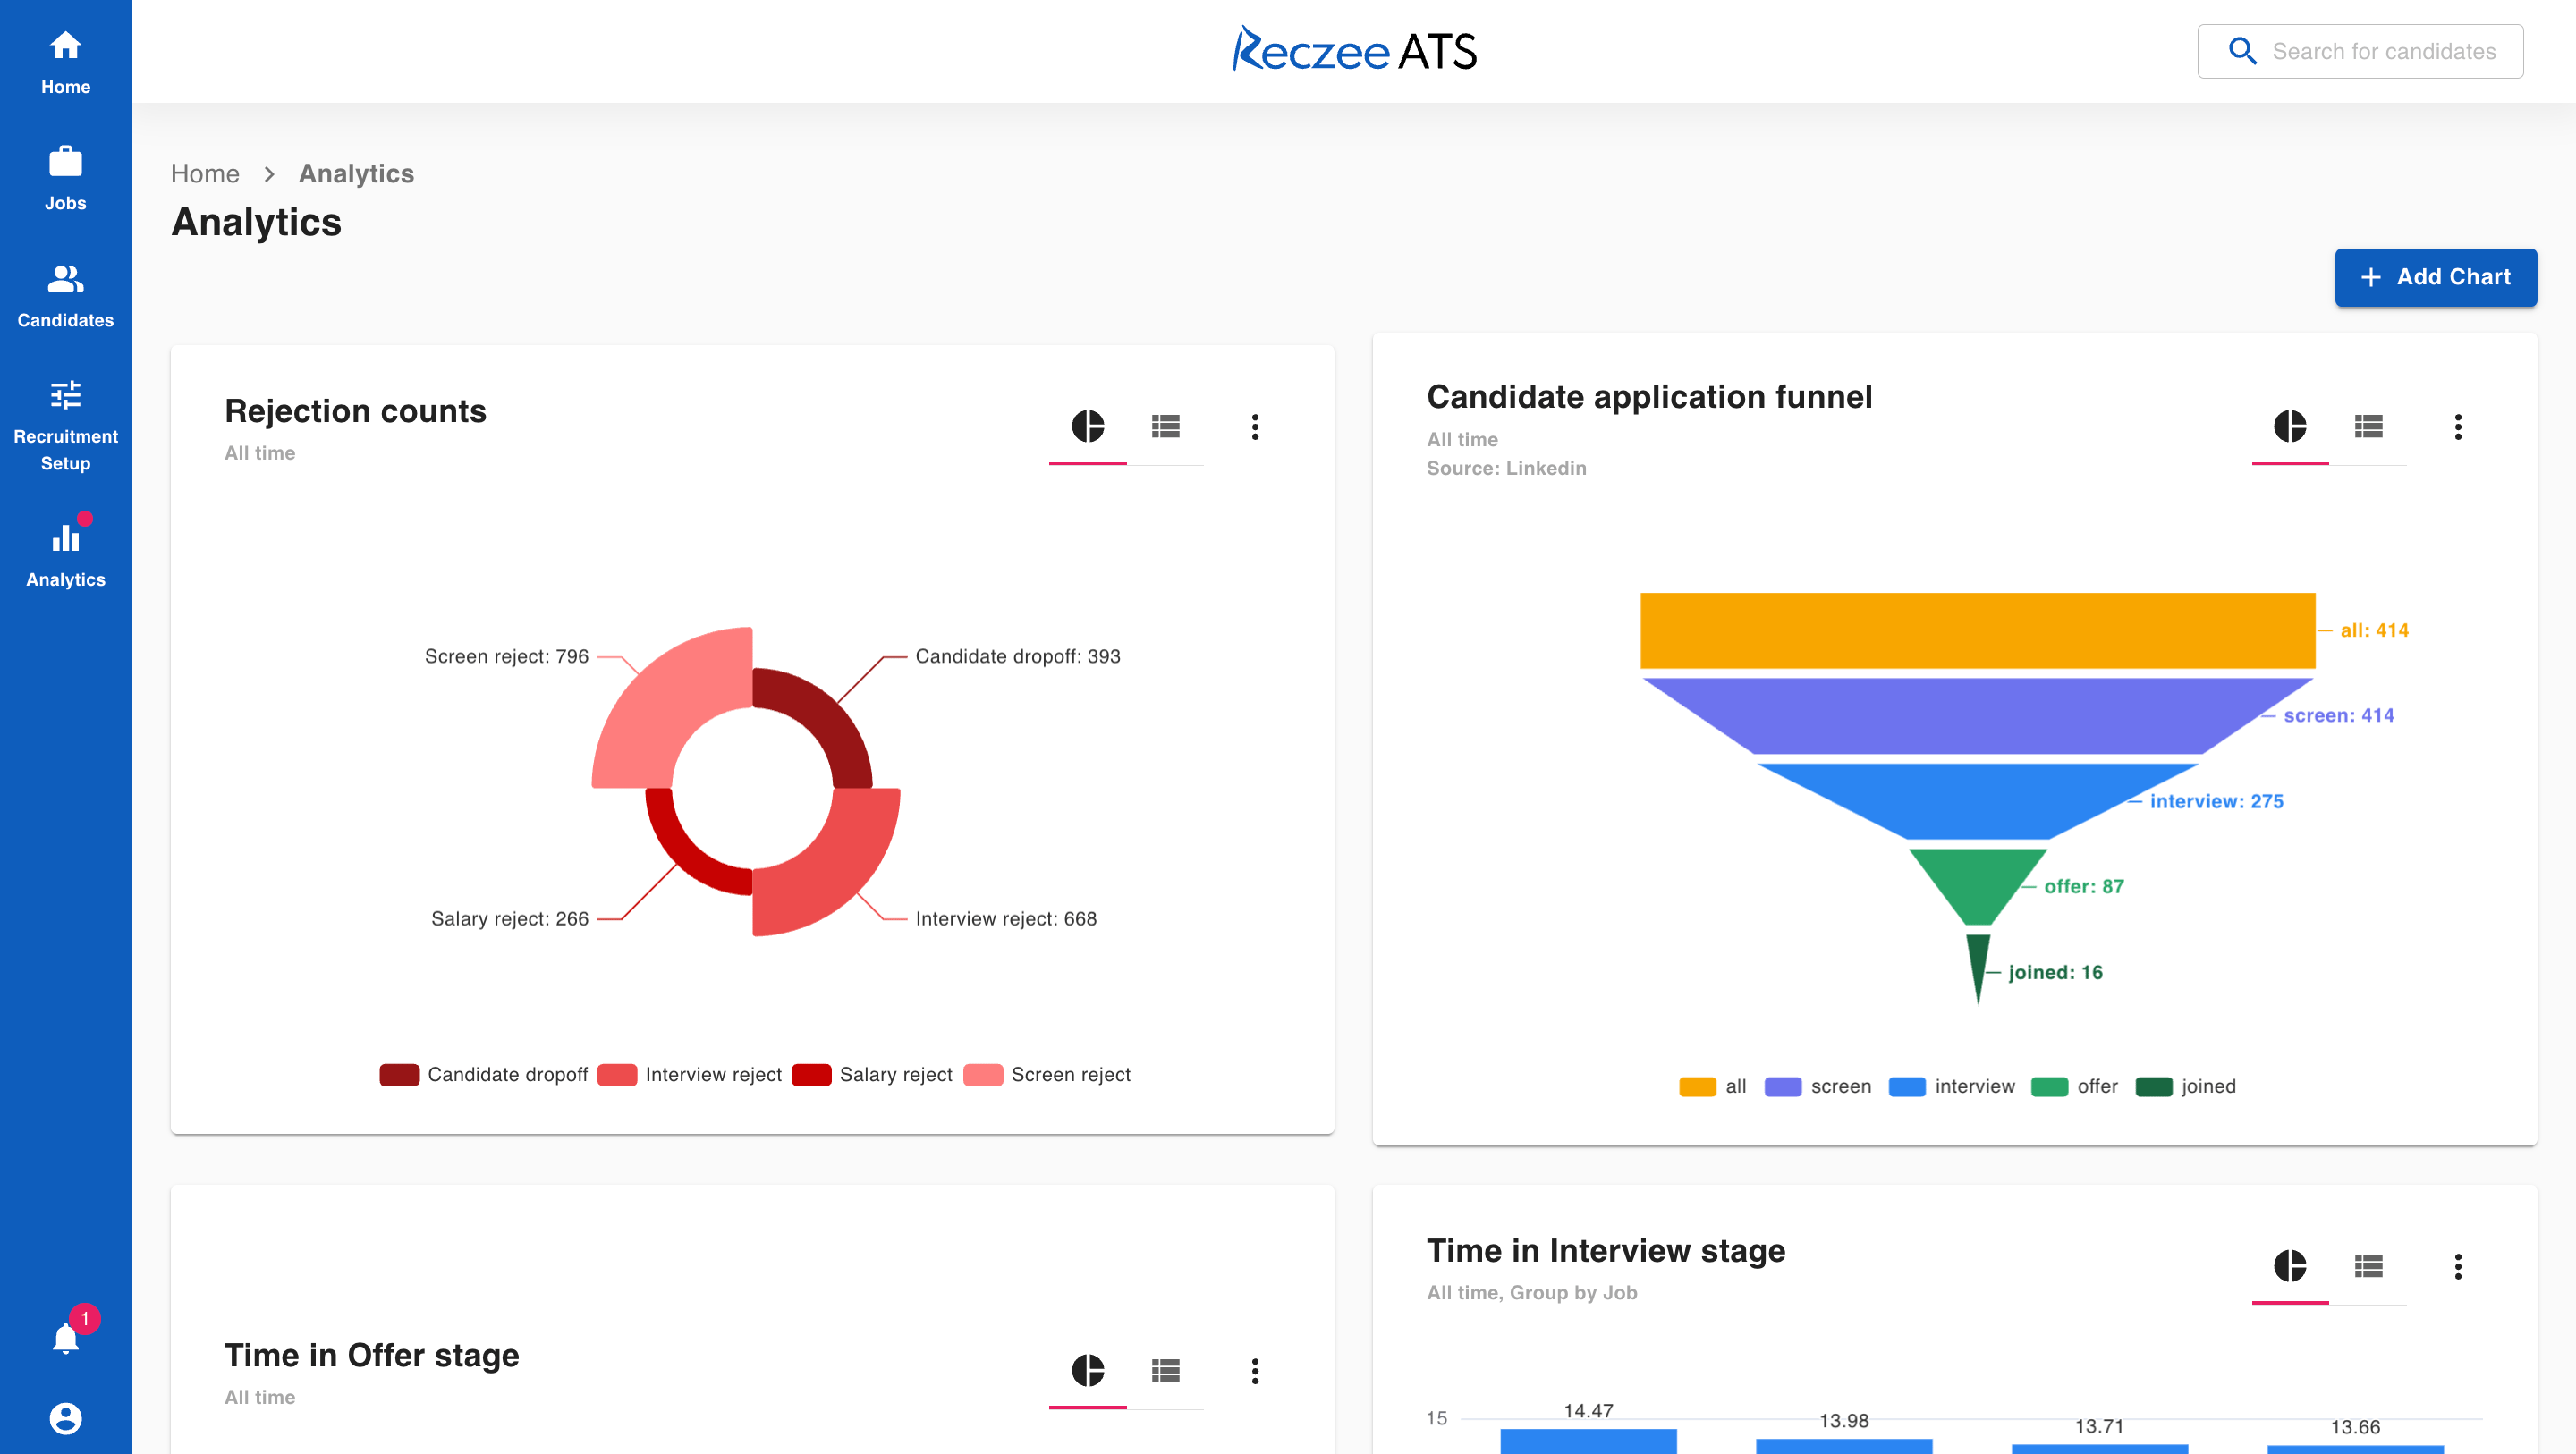The height and width of the screenshot is (1454, 2576).
Task: Click 'Salary reject: 266' label
Action: [510, 919]
